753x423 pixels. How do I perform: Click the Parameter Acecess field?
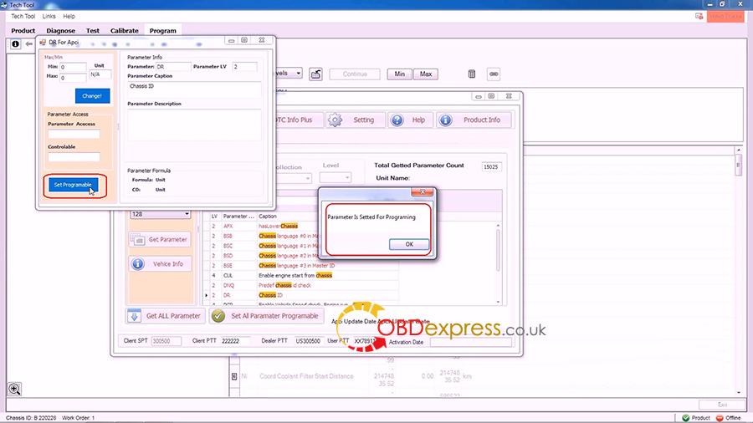(74, 135)
